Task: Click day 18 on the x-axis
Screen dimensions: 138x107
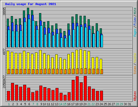Action: click(77, 104)
